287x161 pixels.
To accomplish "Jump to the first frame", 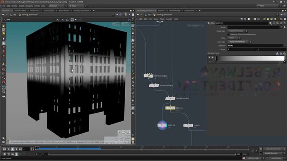I will point(4,149).
